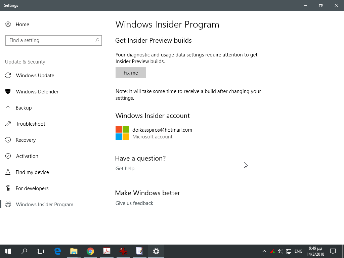
Task: Open the notepad app in taskbar
Action: 139,251
